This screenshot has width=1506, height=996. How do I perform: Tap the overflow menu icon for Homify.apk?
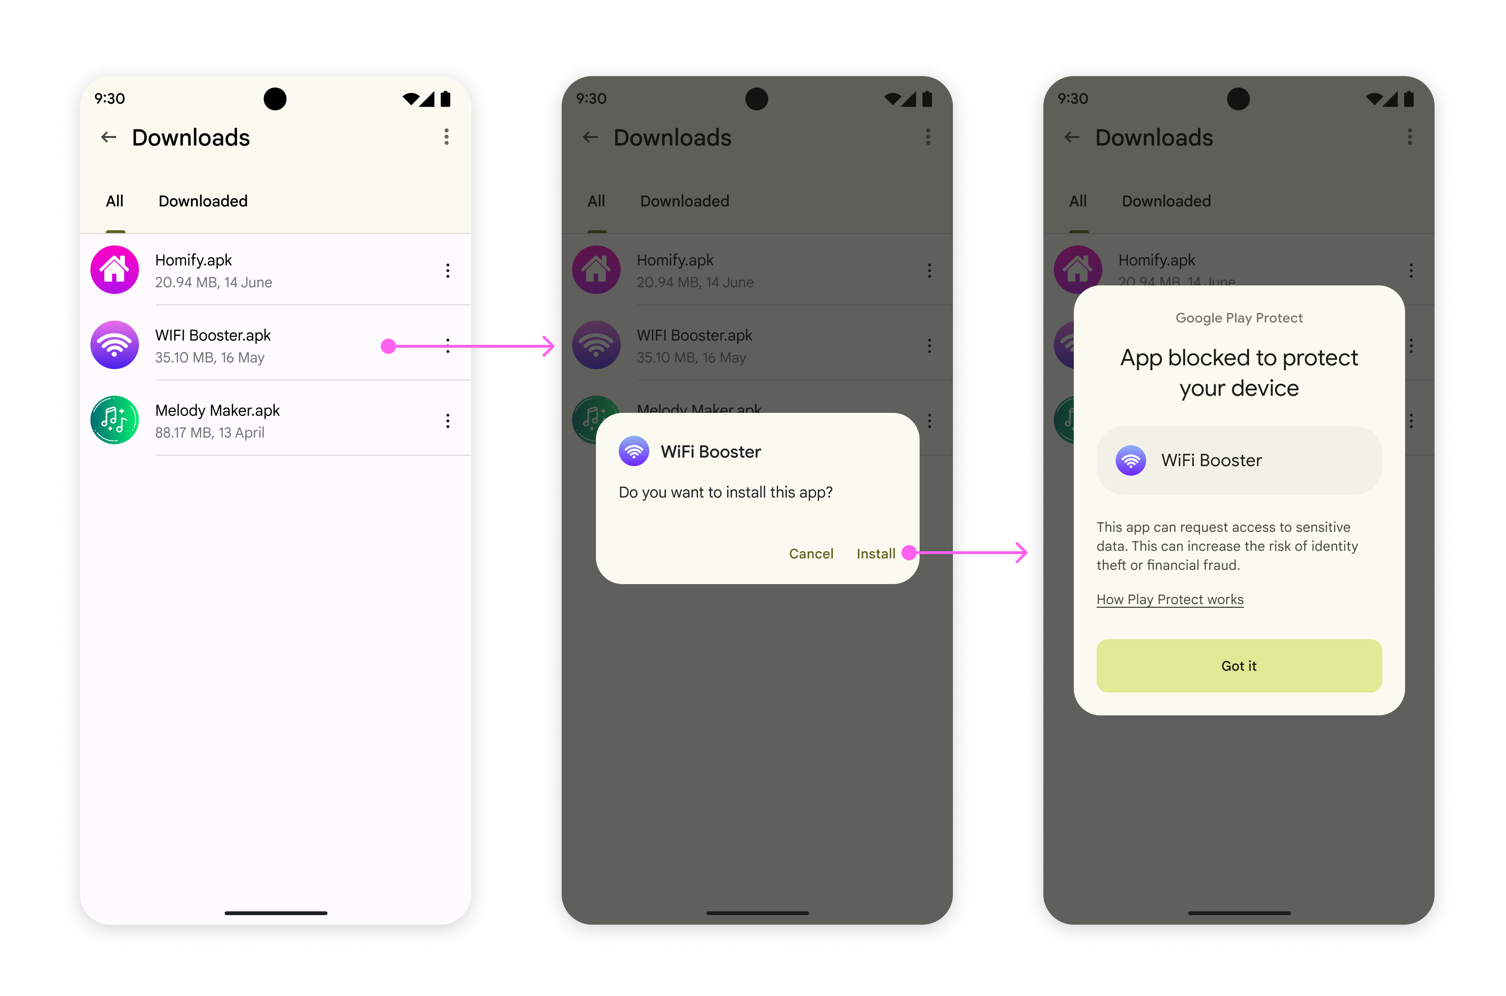coord(445,271)
